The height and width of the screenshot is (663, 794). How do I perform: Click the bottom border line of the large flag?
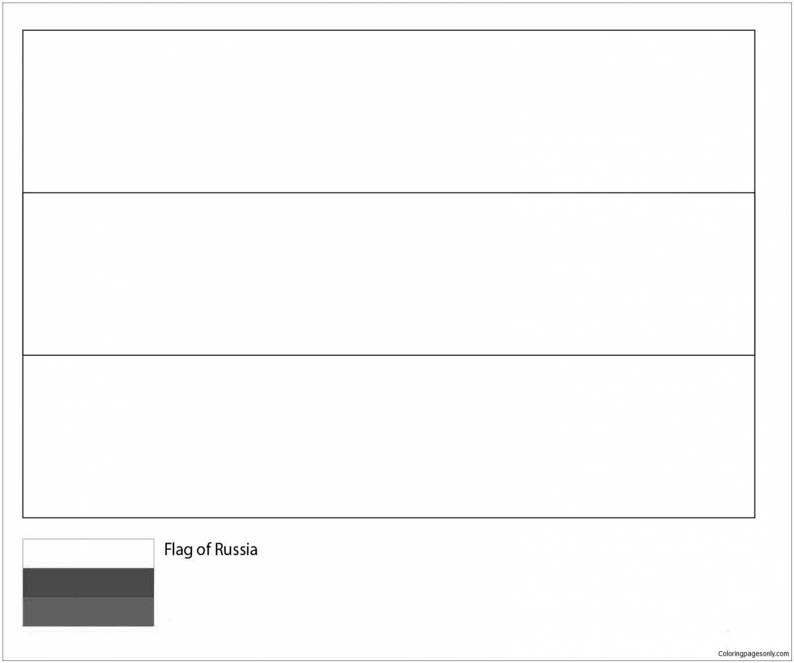pos(388,517)
